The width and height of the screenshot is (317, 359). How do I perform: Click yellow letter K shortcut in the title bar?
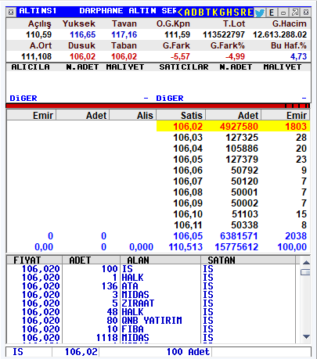215,13
